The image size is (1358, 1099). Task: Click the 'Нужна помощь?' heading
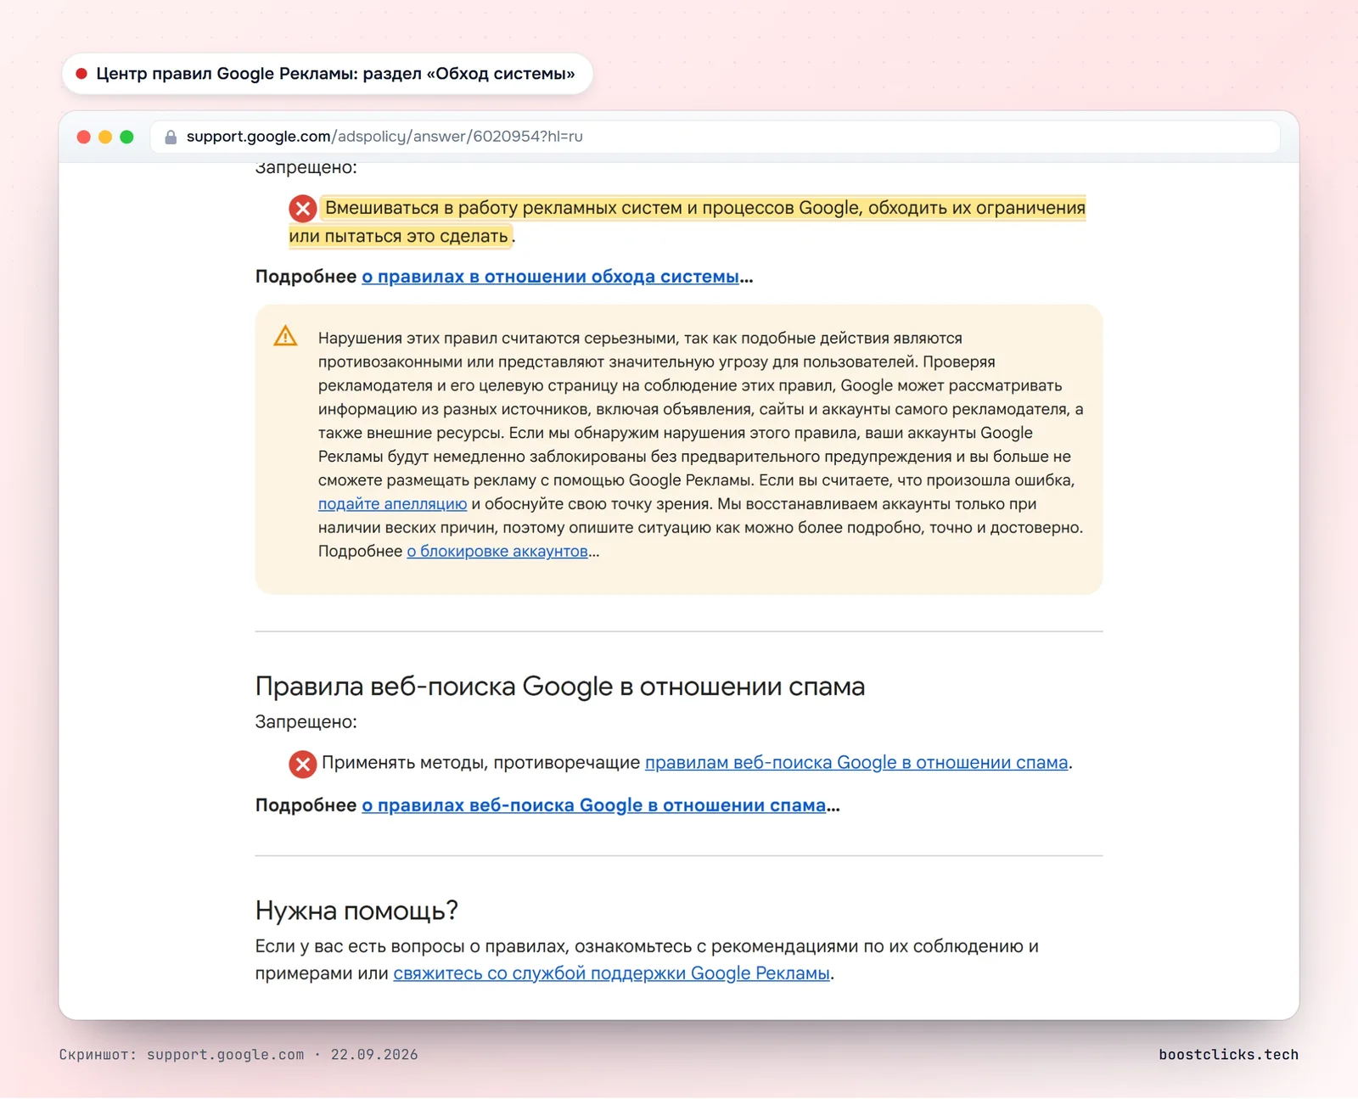click(x=356, y=911)
